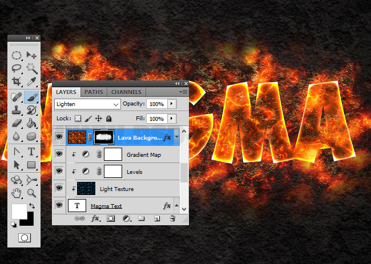The height and width of the screenshot is (264, 371).
Task: Hide the Levels layer
Action: (59, 171)
